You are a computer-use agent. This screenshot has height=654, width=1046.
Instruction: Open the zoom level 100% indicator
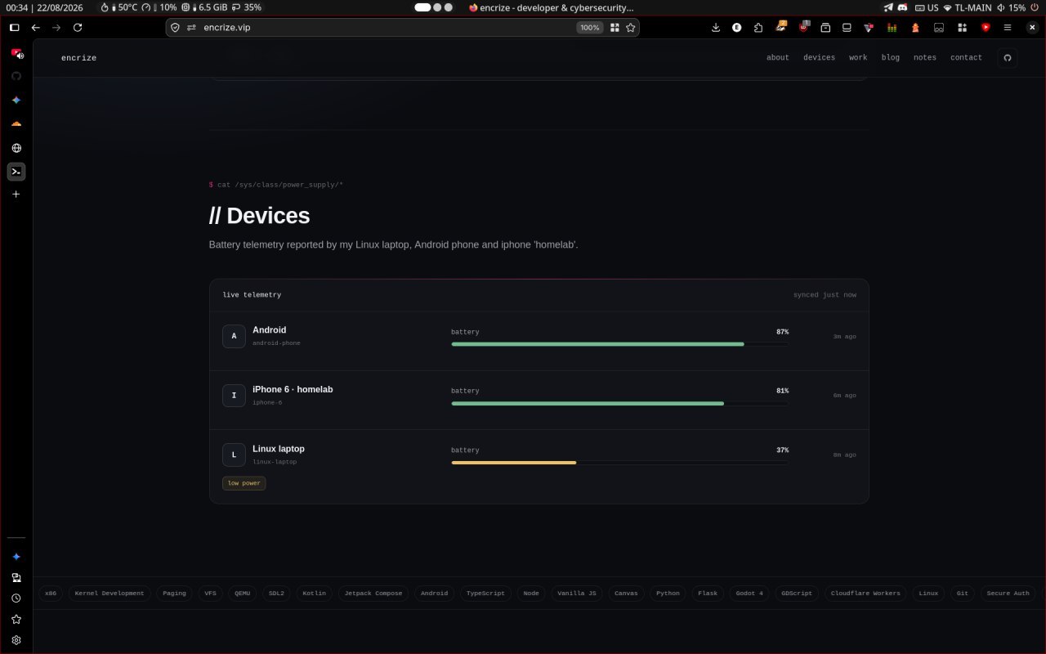coord(589,27)
